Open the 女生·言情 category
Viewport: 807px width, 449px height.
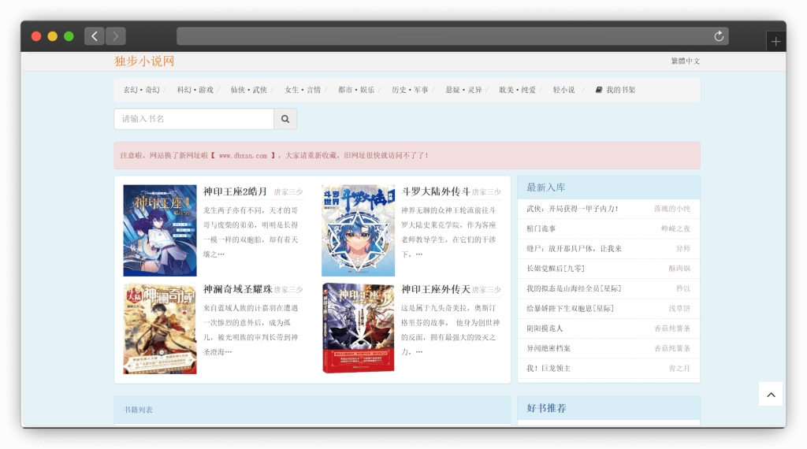[x=303, y=90]
